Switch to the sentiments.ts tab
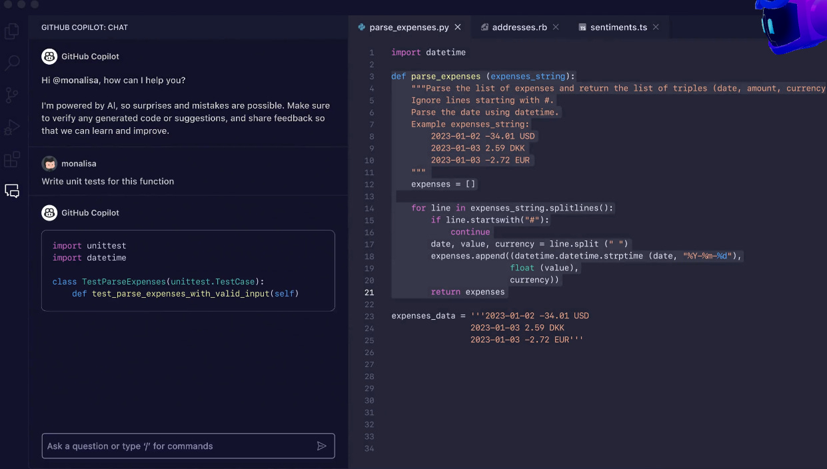Image resolution: width=827 pixels, height=469 pixels. pos(618,27)
